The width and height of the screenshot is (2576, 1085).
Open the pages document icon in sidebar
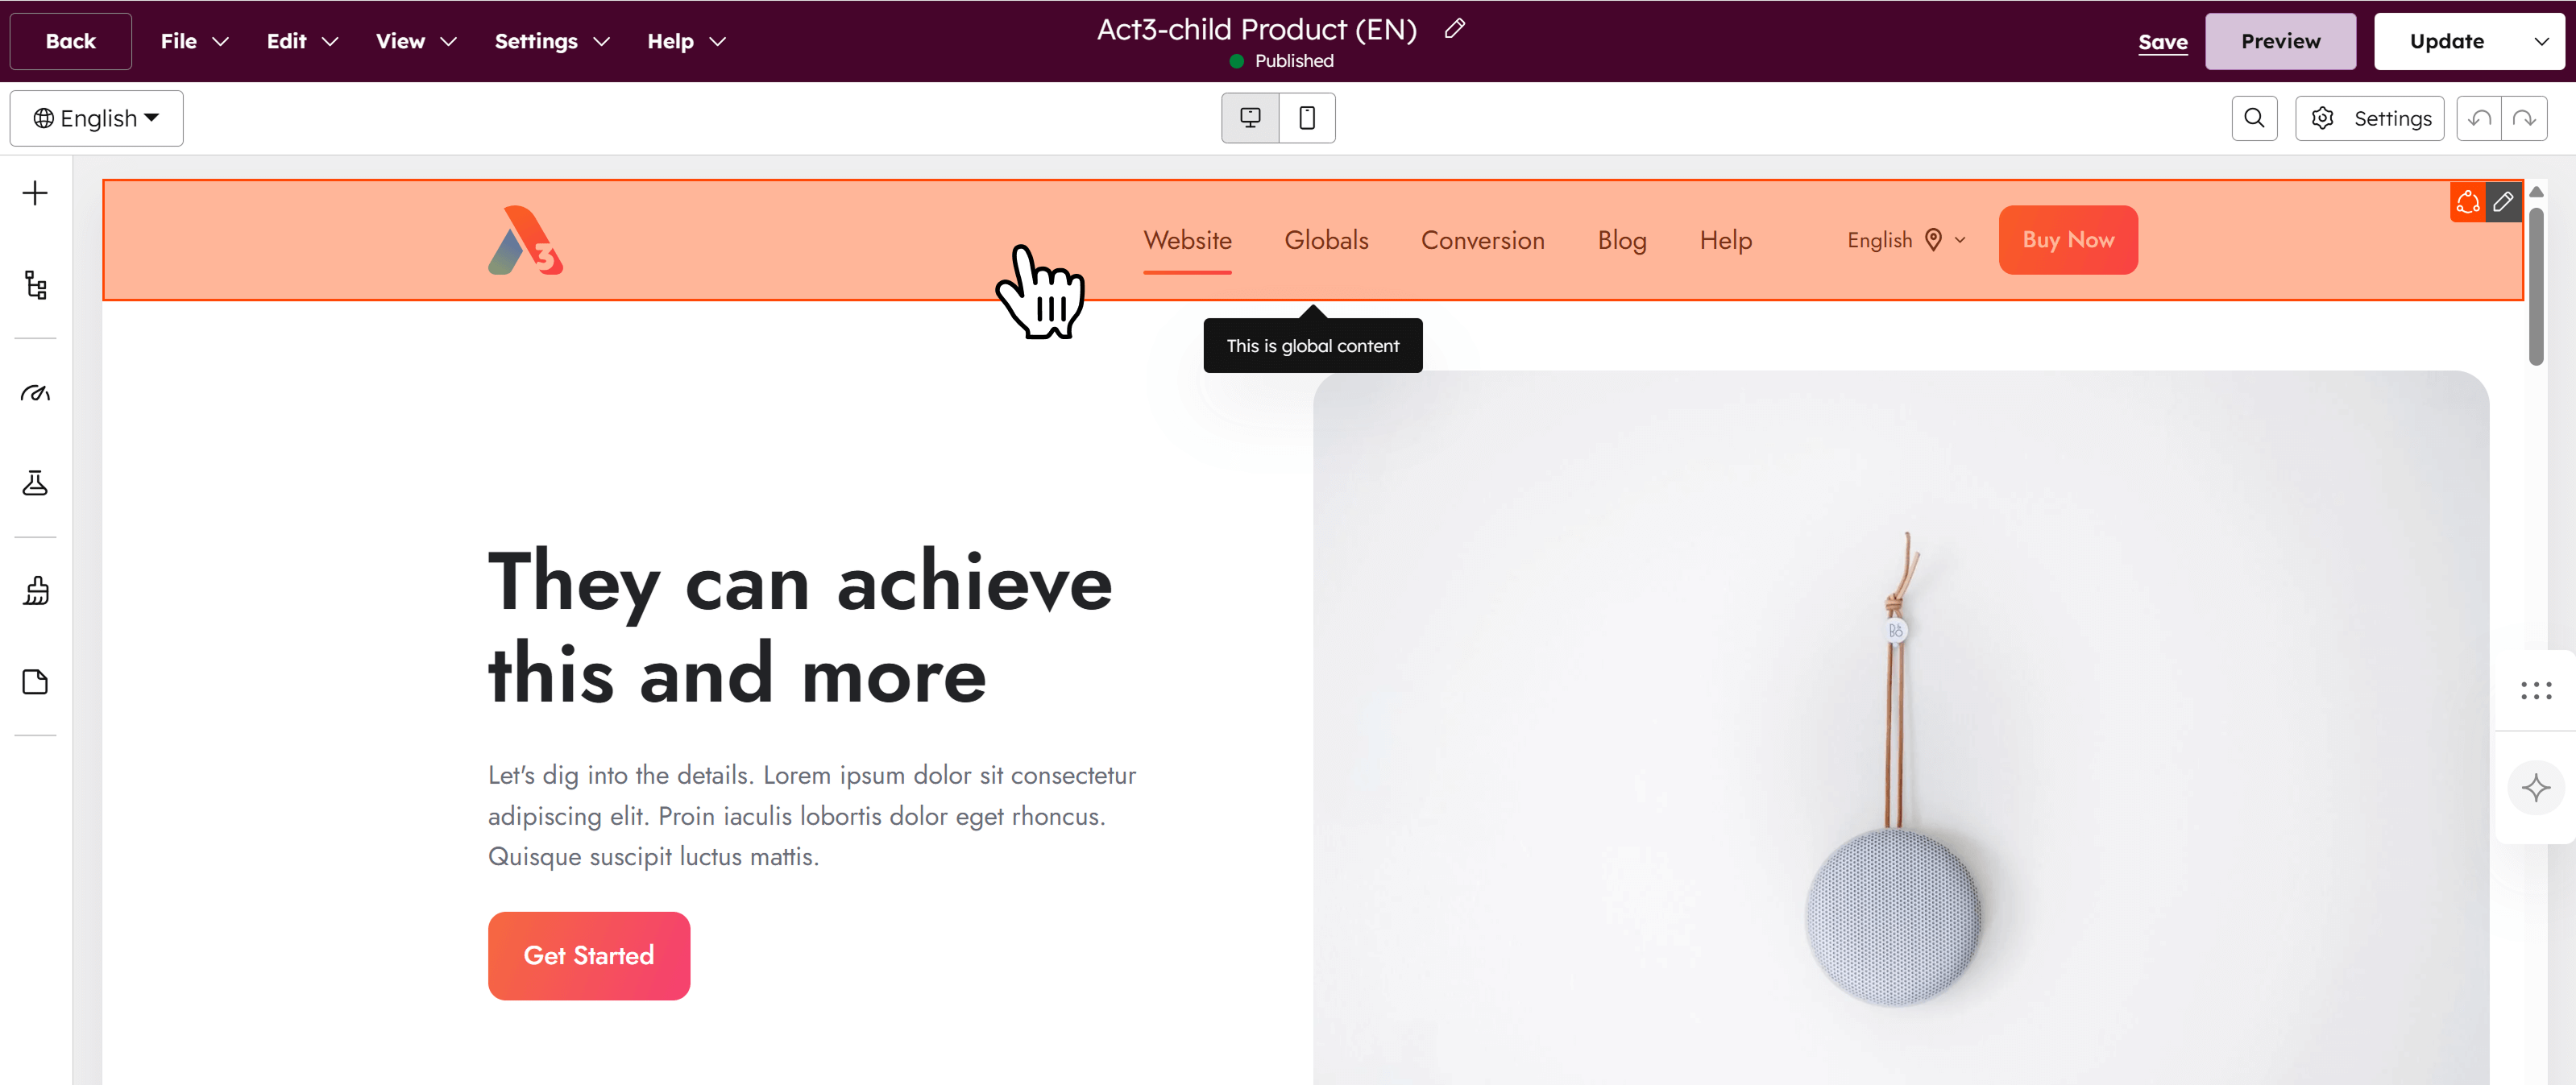point(36,681)
